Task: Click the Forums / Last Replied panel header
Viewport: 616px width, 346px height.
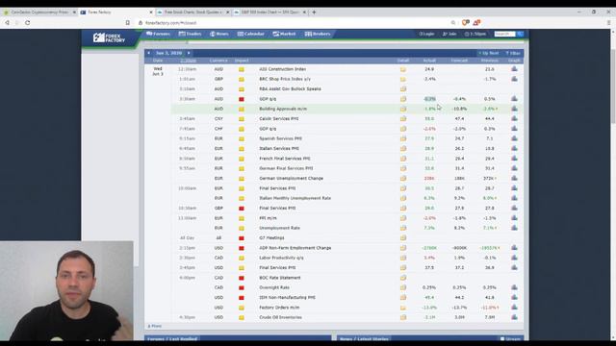Action: click(238, 338)
